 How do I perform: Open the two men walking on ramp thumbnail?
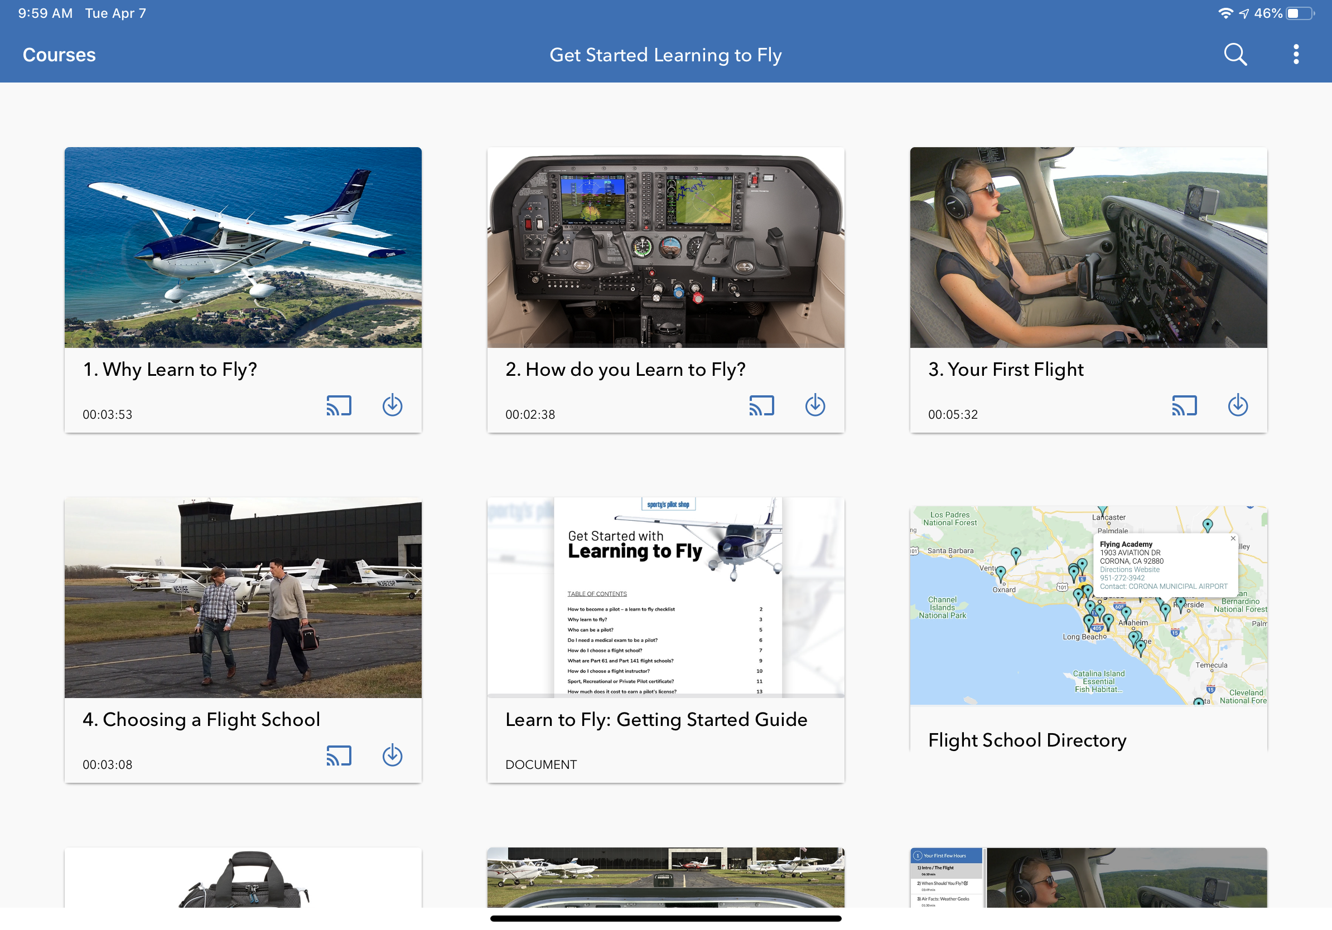click(x=243, y=598)
